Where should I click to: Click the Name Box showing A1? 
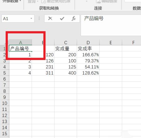click(x=18, y=19)
